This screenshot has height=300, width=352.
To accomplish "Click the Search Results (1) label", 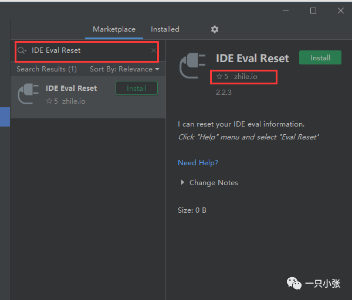I will pos(47,69).
